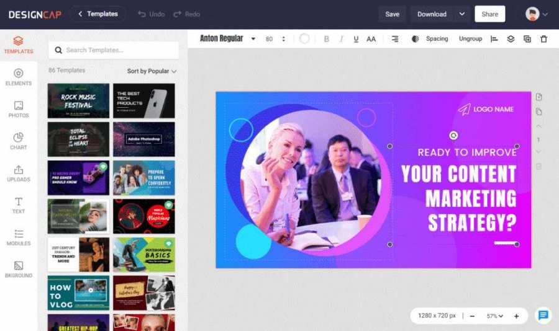Viewport: 559px width, 331px height.
Task: Open the Bkground sidebar tab
Action: (19, 270)
